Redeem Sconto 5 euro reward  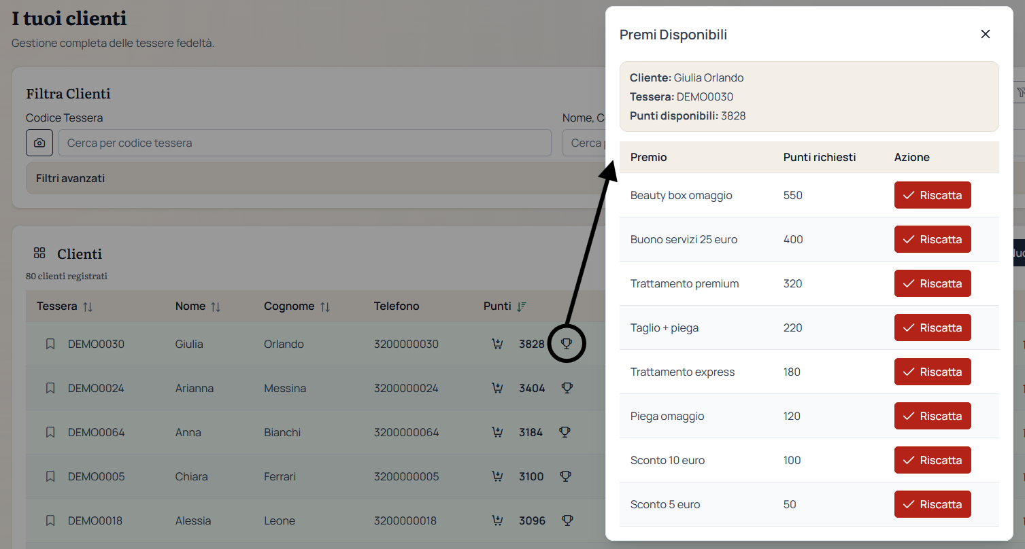click(x=932, y=504)
